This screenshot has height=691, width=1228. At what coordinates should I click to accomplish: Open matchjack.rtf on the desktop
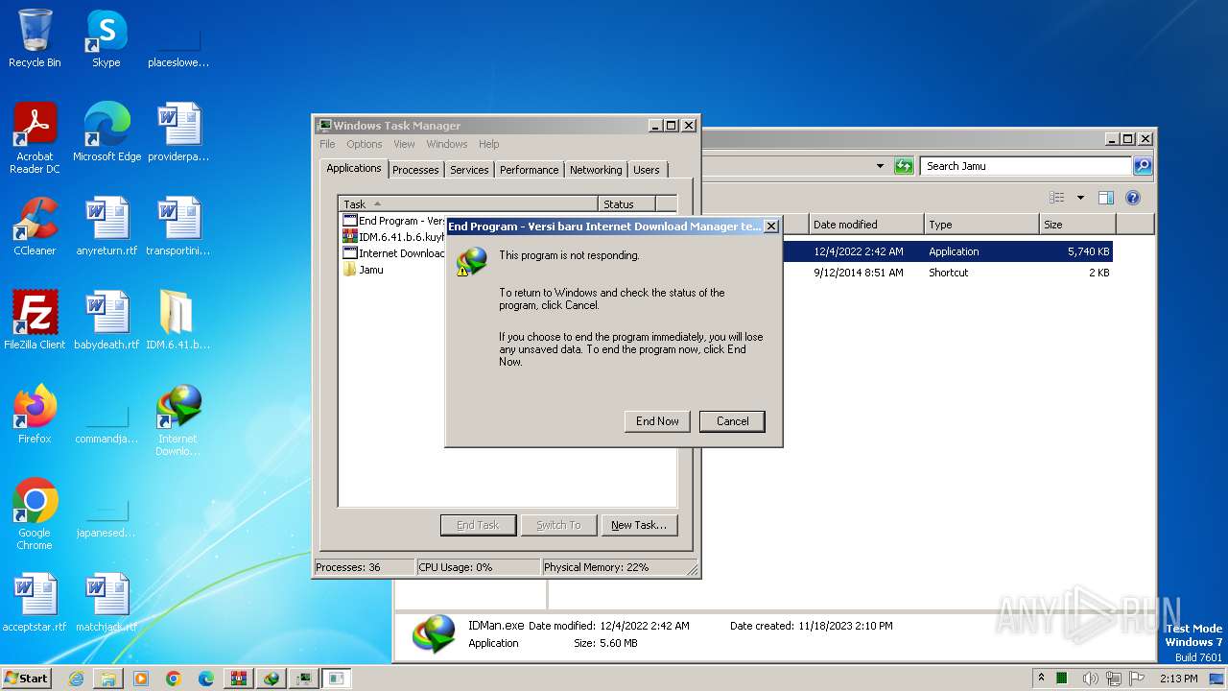[x=106, y=603]
